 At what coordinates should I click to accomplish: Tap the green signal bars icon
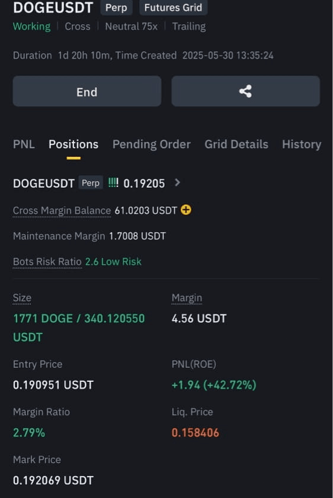[113, 182]
